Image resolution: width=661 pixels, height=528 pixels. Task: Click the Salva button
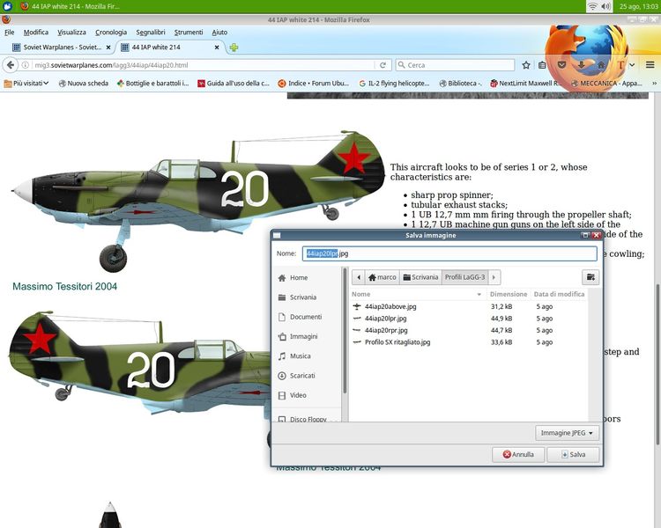pos(573,454)
